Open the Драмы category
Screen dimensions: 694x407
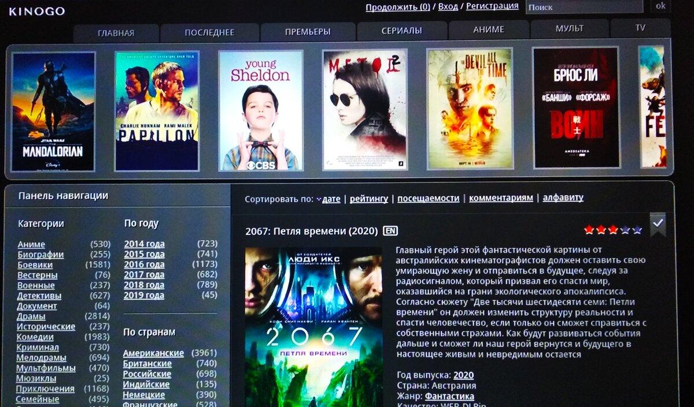point(31,317)
